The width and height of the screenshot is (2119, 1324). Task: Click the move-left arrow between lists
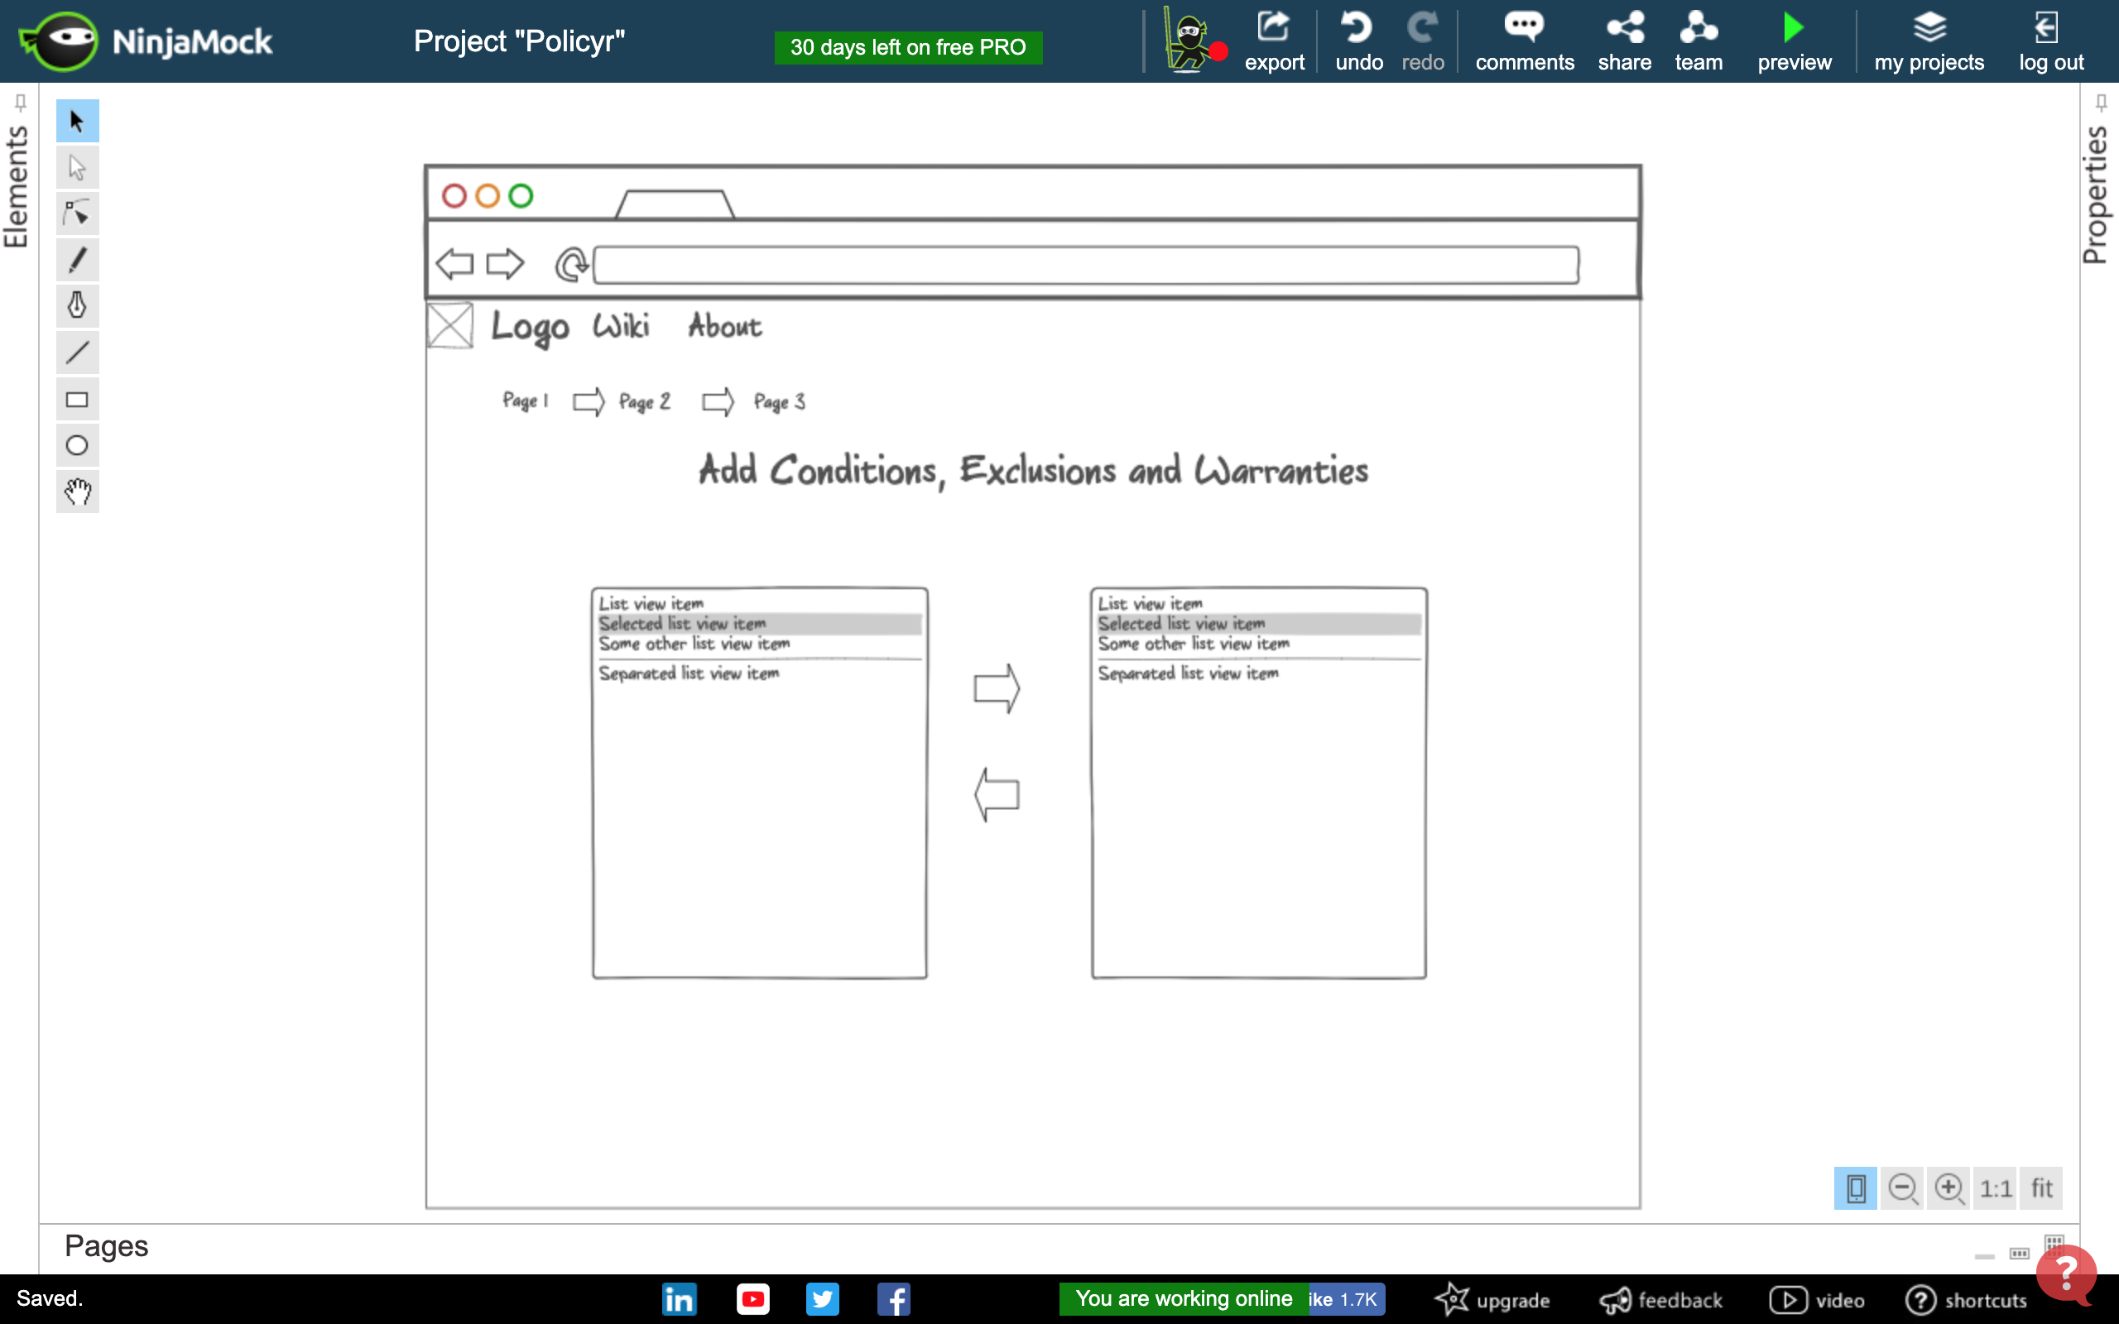click(x=997, y=795)
